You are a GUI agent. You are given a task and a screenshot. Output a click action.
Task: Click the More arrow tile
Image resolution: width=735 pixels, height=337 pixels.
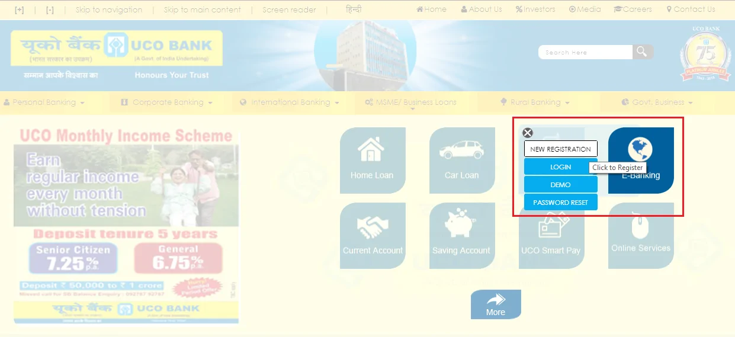(496, 304)
